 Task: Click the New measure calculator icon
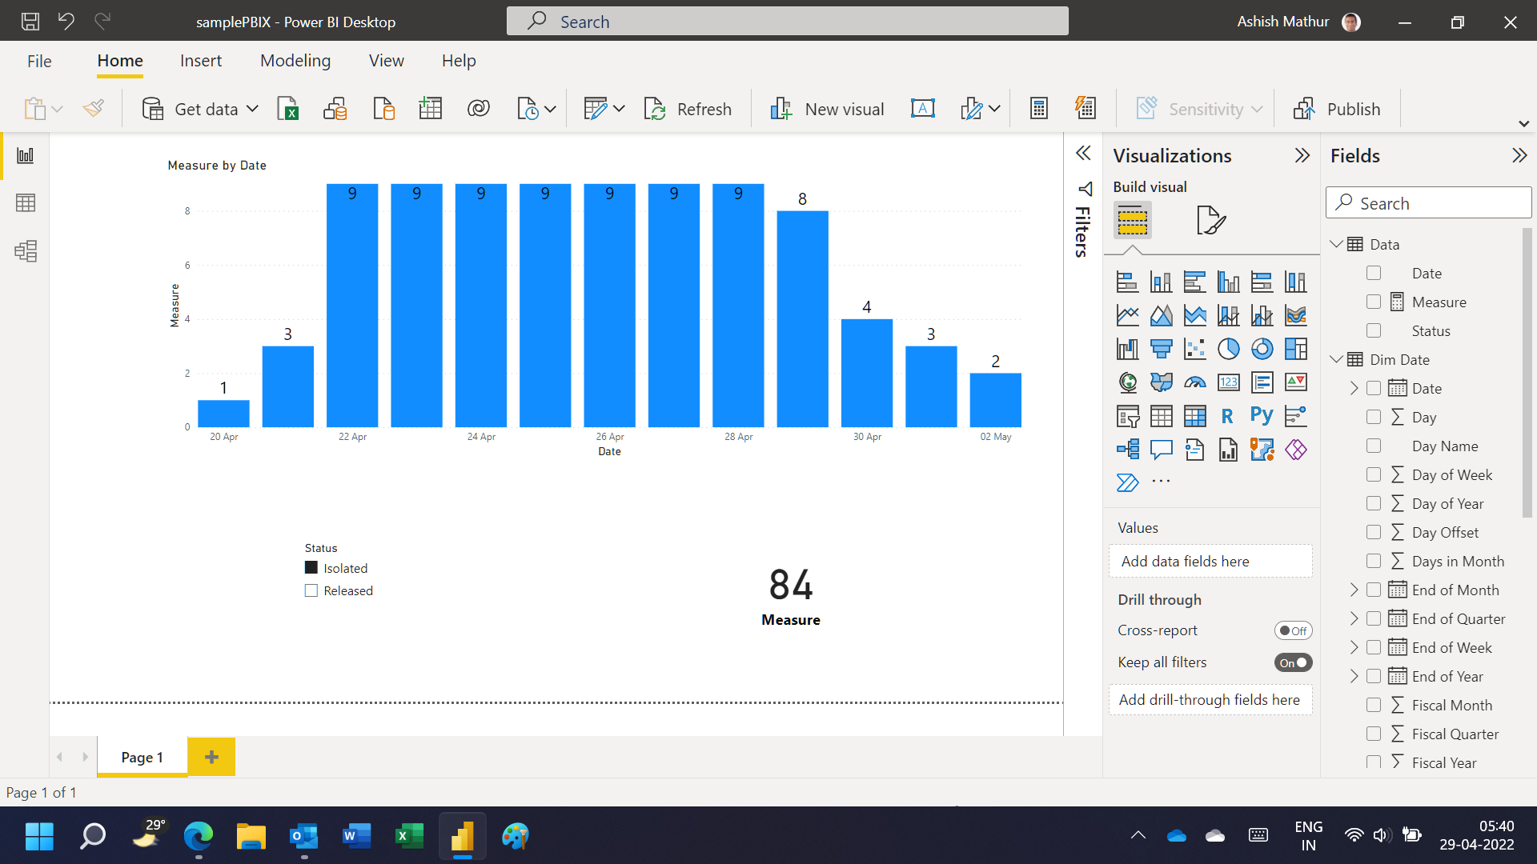click(x=1039, y=109)
